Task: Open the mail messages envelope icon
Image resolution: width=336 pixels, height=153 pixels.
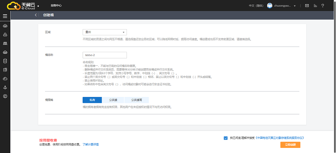Action: pos(307,6)
